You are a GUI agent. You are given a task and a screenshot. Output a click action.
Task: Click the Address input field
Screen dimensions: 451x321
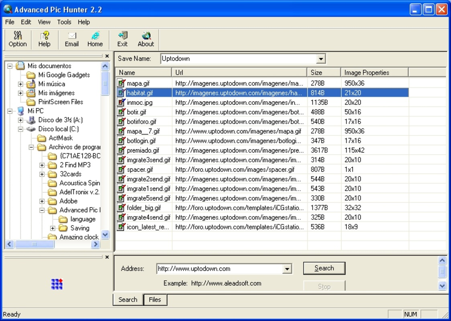click(x=220, y=269)
